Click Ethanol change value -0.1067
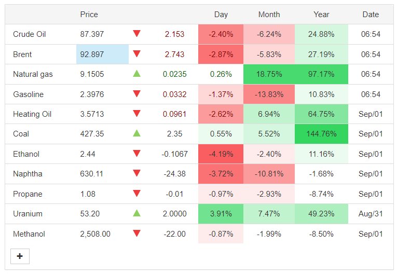This screenshot has height=274, width=397. tap(174, 154)
